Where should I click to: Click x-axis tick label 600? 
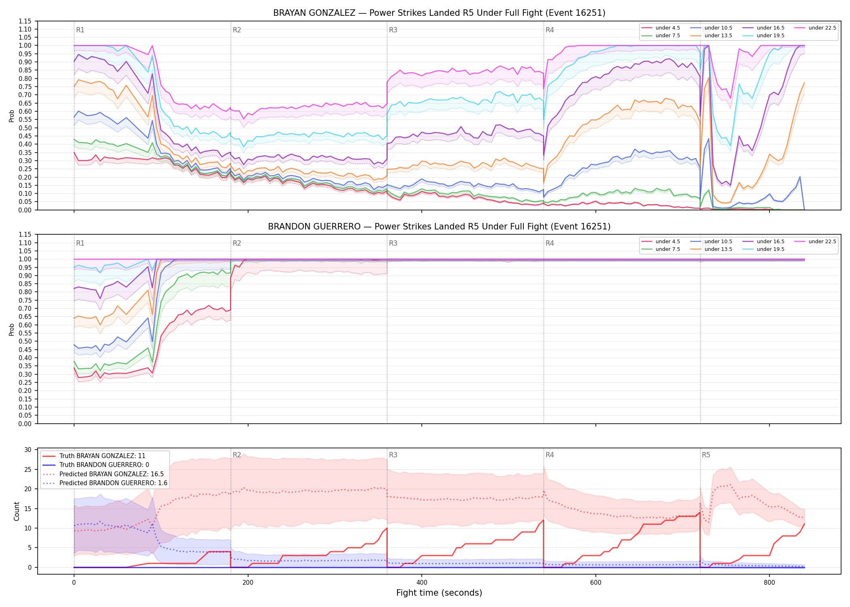click(595, 583)
